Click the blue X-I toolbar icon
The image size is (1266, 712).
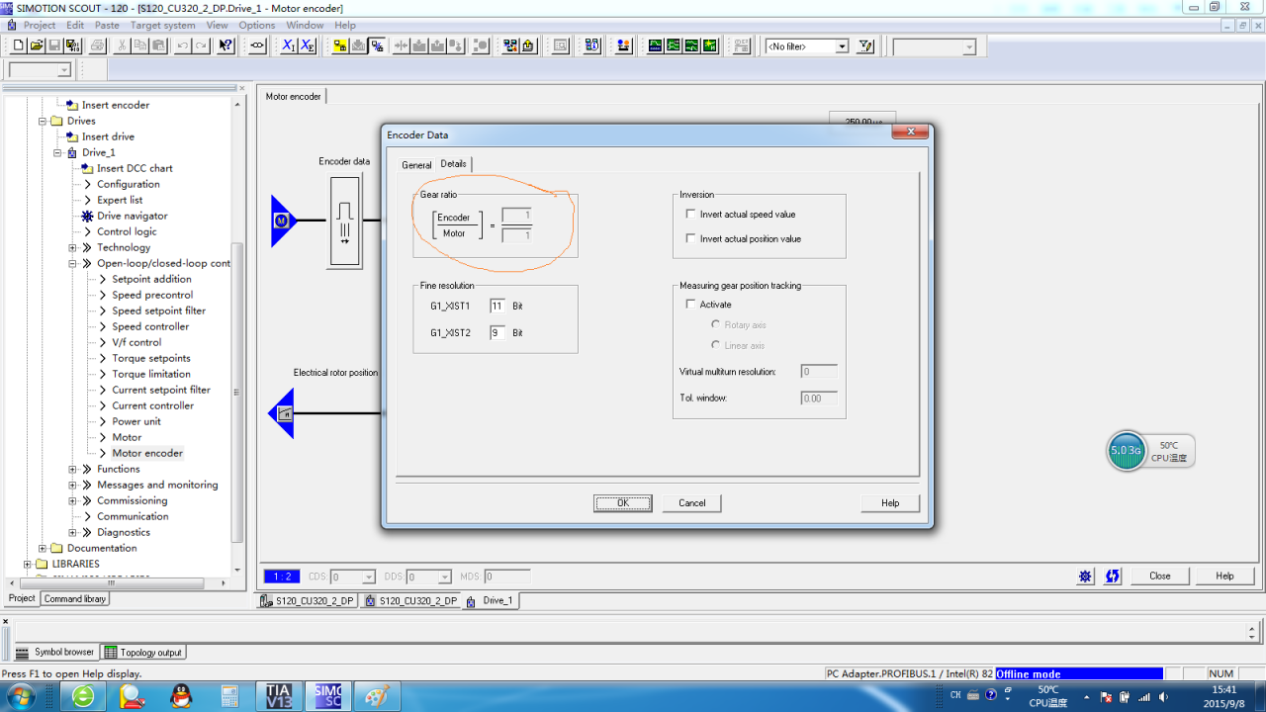click(x=288, y=45)
